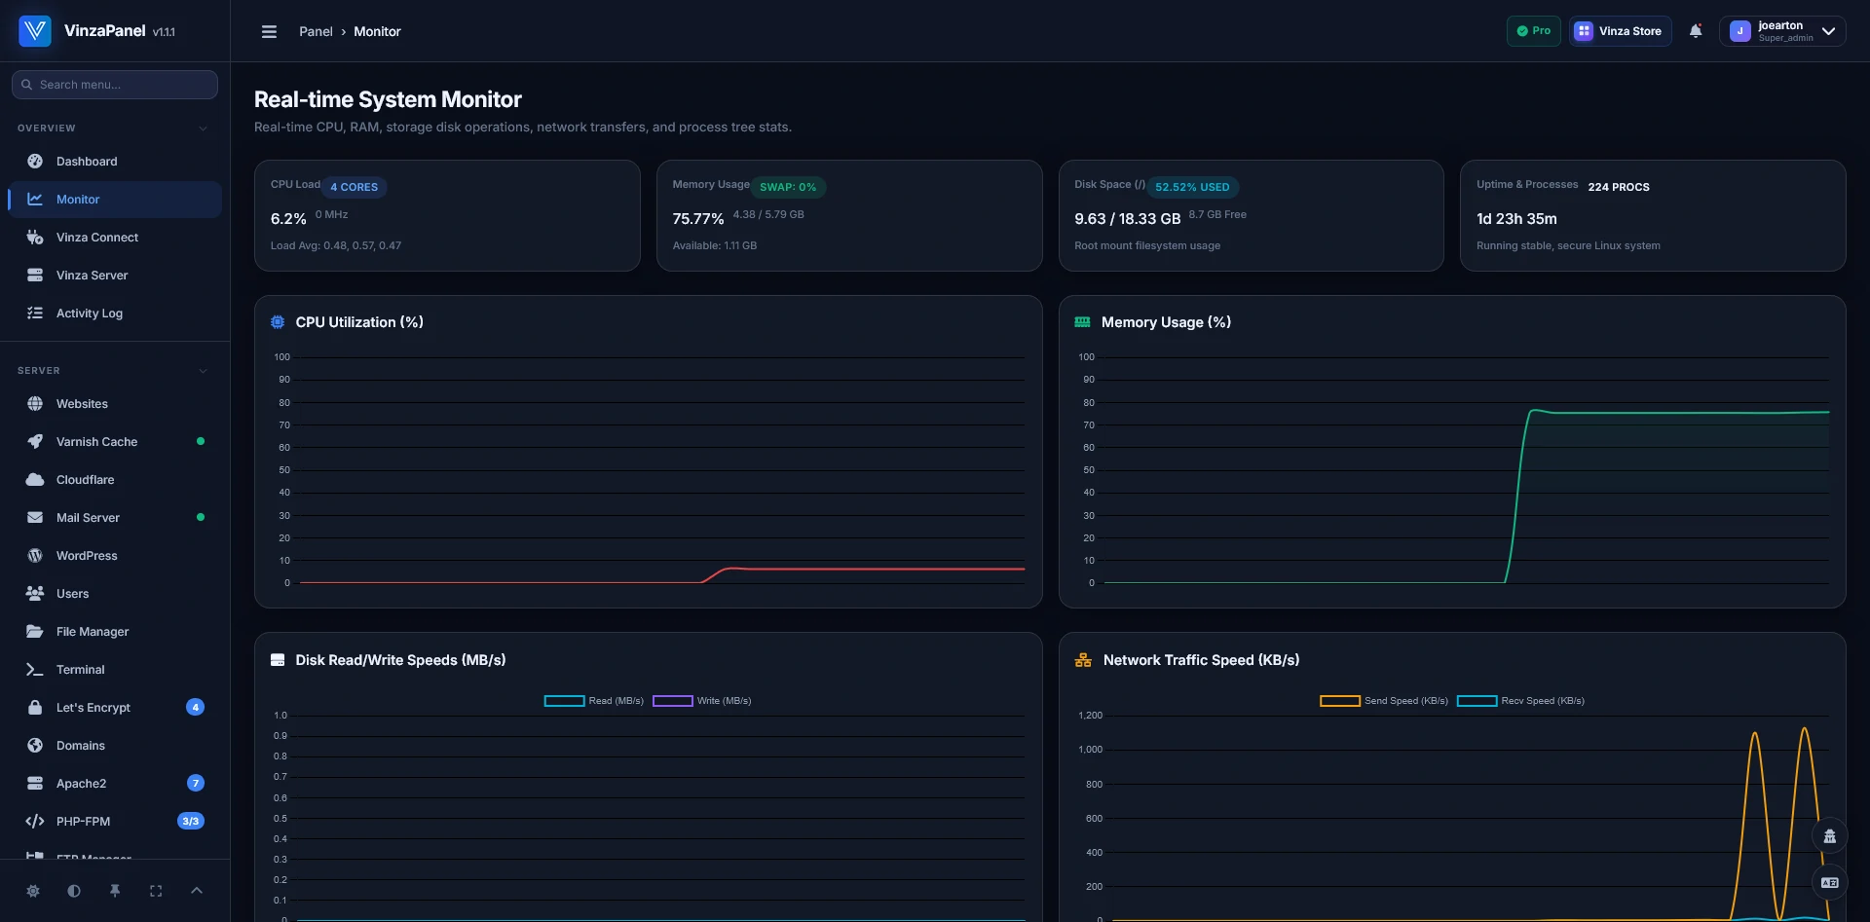Click the Panel breadcrumb link
Screen dimensions: 1870x922
pyautogui.click(x=316, y=31)
